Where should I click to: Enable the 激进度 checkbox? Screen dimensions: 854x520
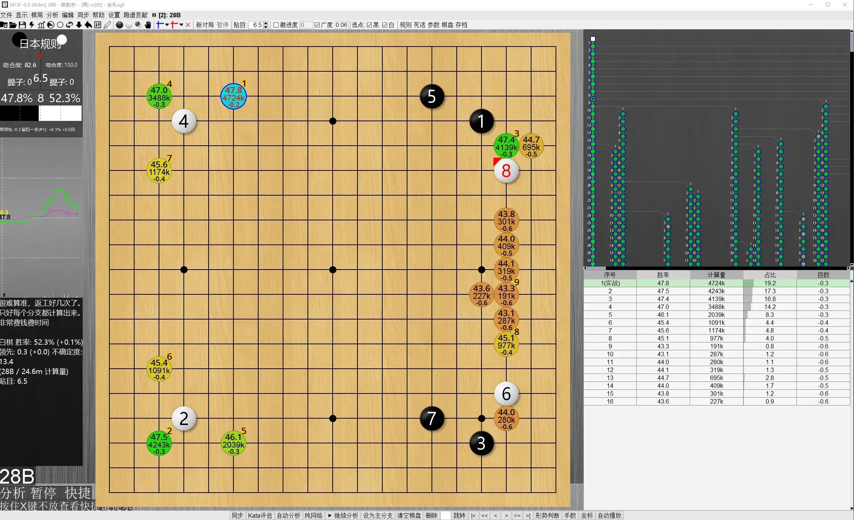point(276,25)
